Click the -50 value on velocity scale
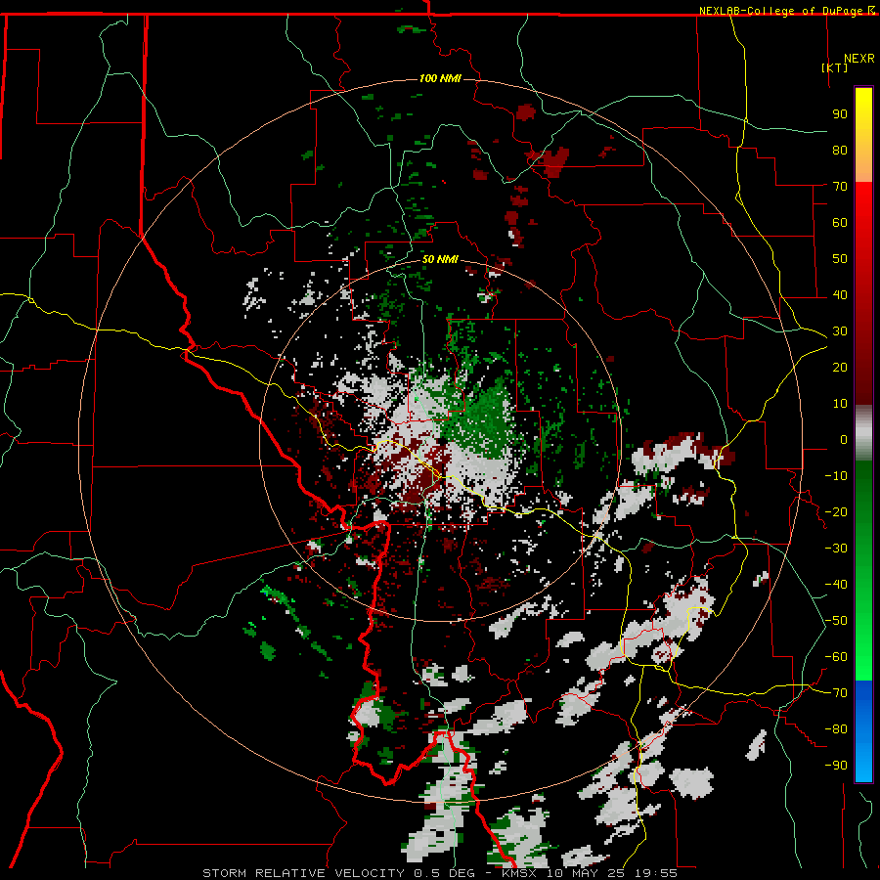 click(836, 621)
